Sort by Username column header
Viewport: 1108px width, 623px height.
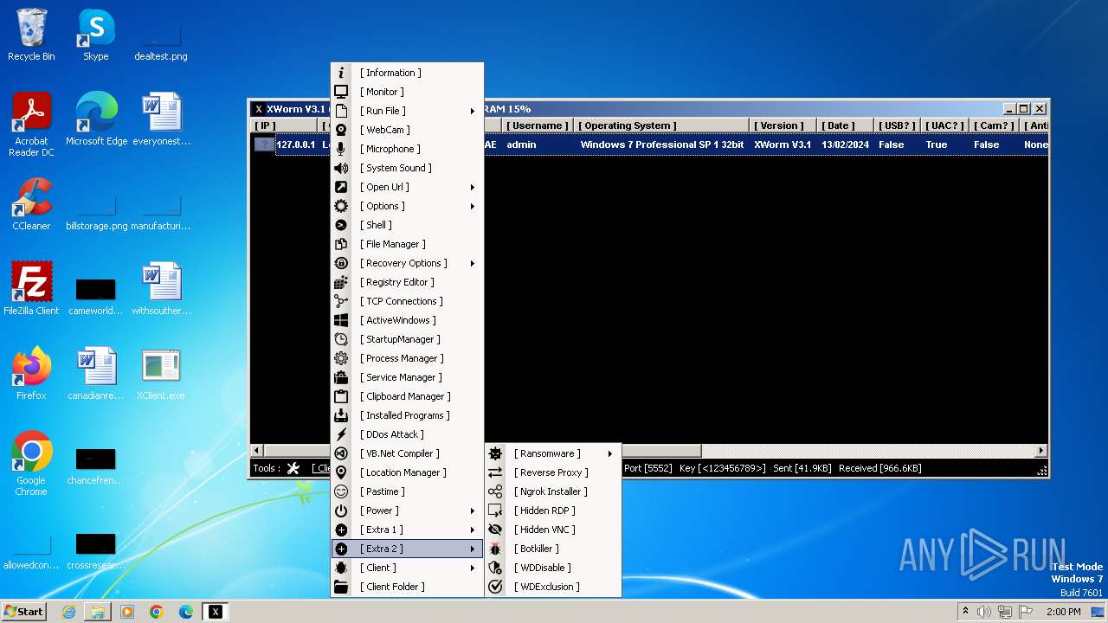pyautogui.click(x=536, y=125)
